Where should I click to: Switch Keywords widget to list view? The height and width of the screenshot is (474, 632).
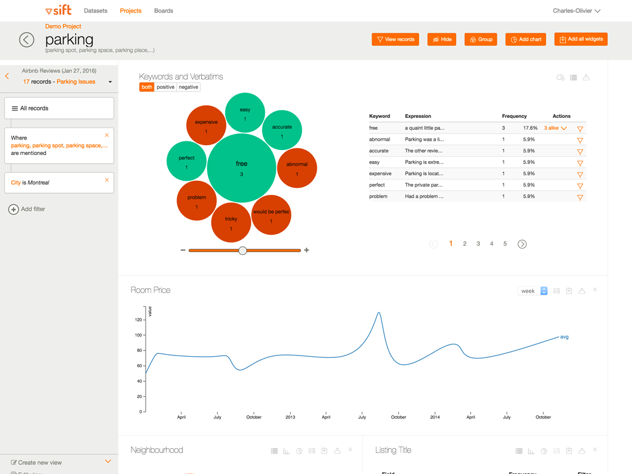(573, 78)
